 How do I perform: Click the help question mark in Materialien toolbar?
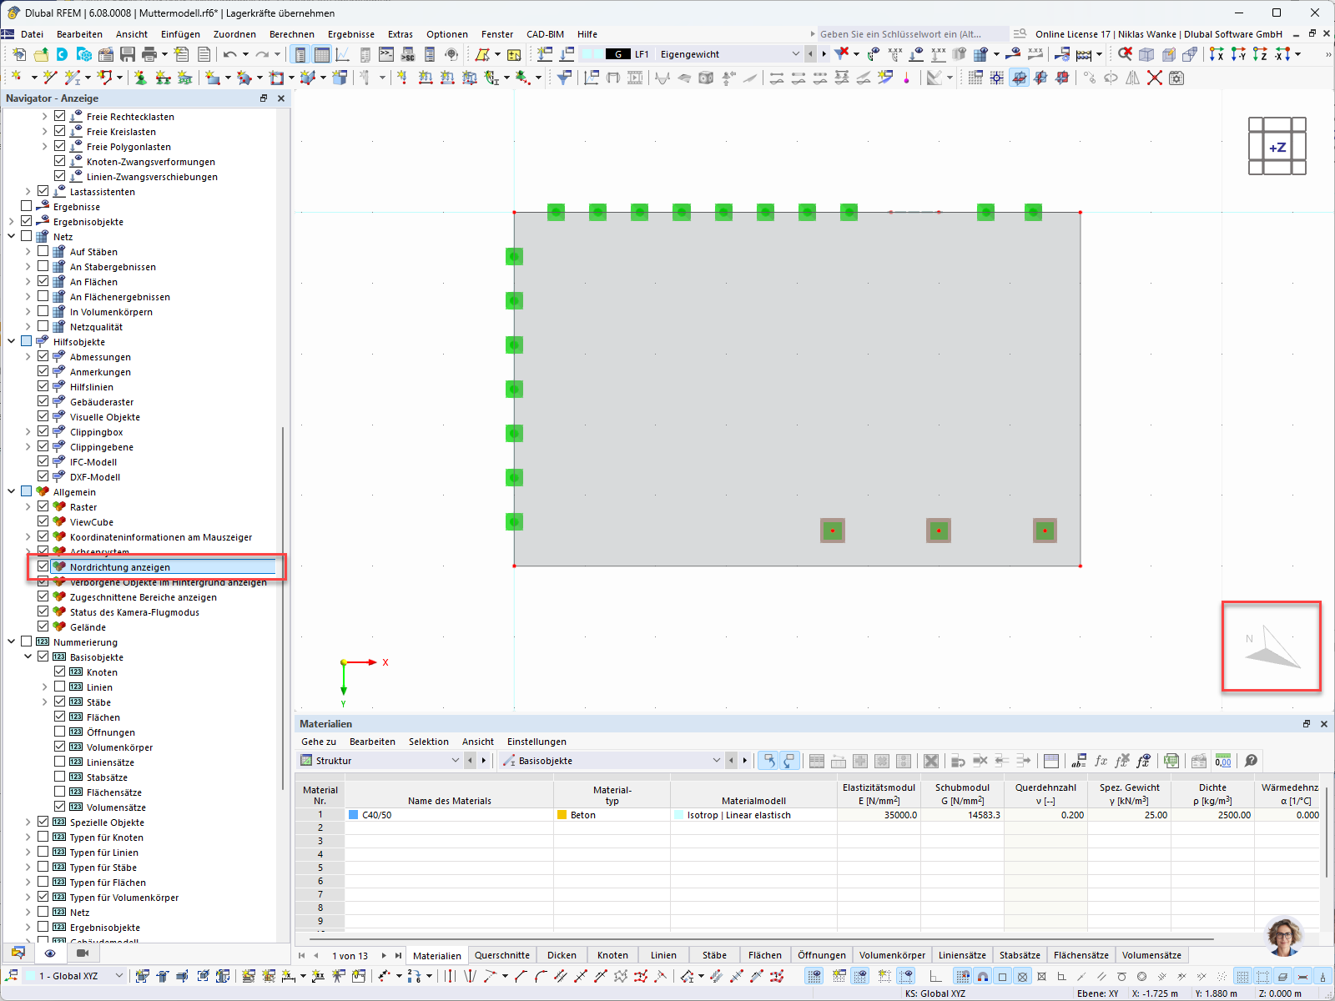[1251, 761]
